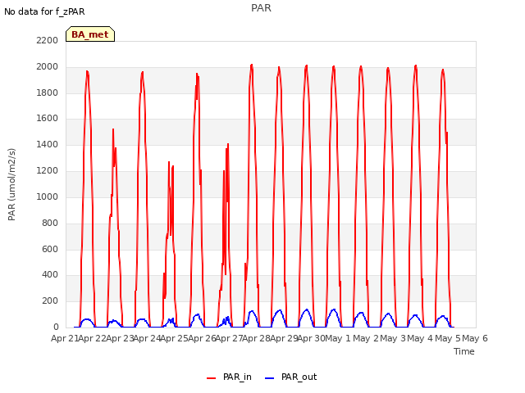Image resolution: width=525 pixels, height=393 pixels.
Task: Click the red PAR_in legend line marker
Action: coord(212,378)
